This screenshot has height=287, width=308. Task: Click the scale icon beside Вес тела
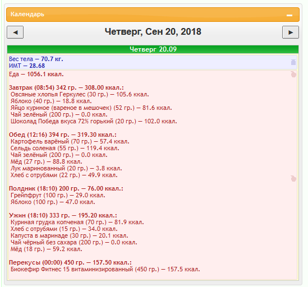click(x=293, y=62)
